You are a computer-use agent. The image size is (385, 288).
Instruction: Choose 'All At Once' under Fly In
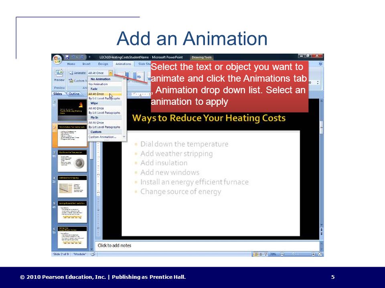pos(105,123)
